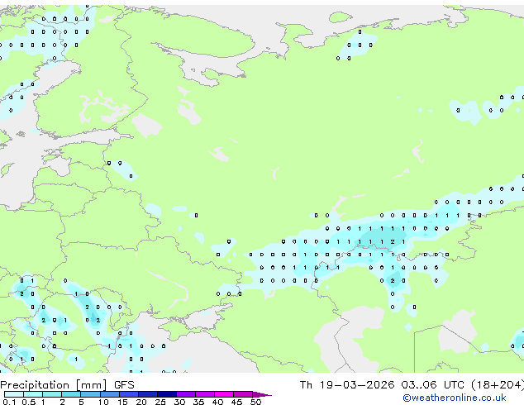Click the 30 to 35 mm purple swatch
The width and height of the screenshot is (524, 405).
pos(186,394)
